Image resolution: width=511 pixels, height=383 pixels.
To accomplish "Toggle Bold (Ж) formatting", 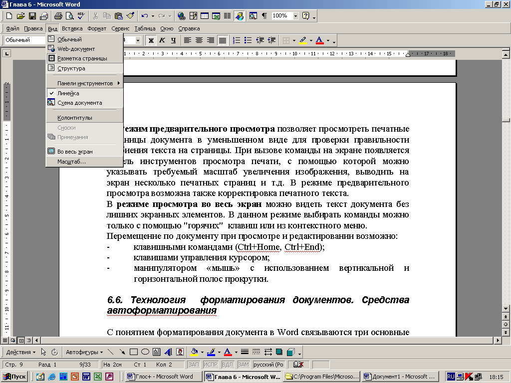I will click(x=150, y=40).
